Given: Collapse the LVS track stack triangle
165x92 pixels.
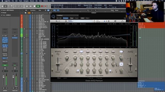Looking at the screenshot, I should [24, 29].
